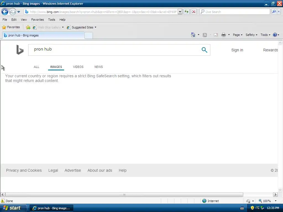Click the status bar warning icon
Viewport: 283px width, 212px height.
3,201
